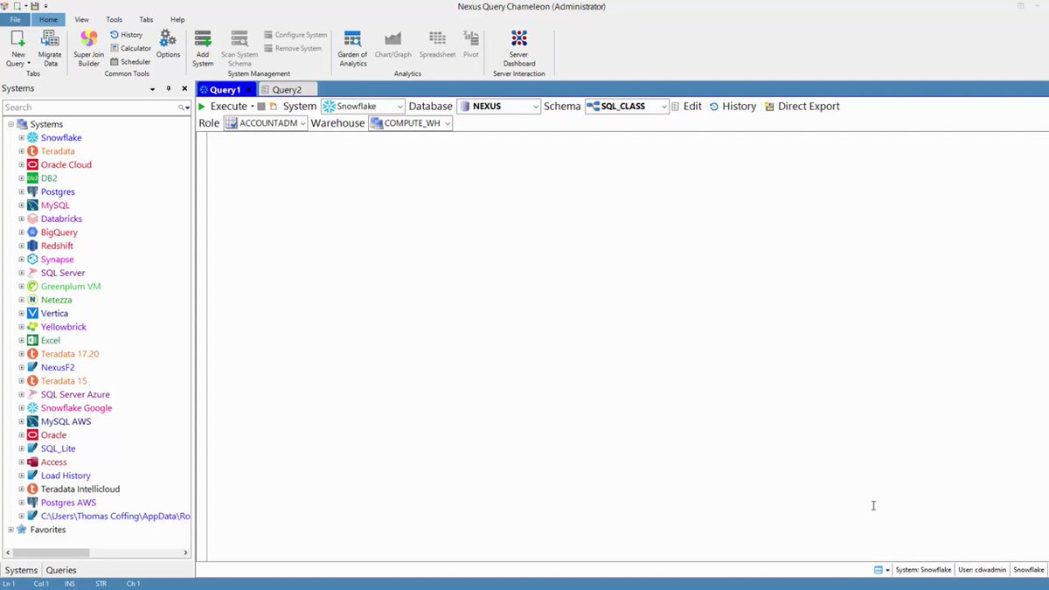Viewport: 1049px width, 590px height.
Task: Select Load History in systems tree
Action: 66,475
